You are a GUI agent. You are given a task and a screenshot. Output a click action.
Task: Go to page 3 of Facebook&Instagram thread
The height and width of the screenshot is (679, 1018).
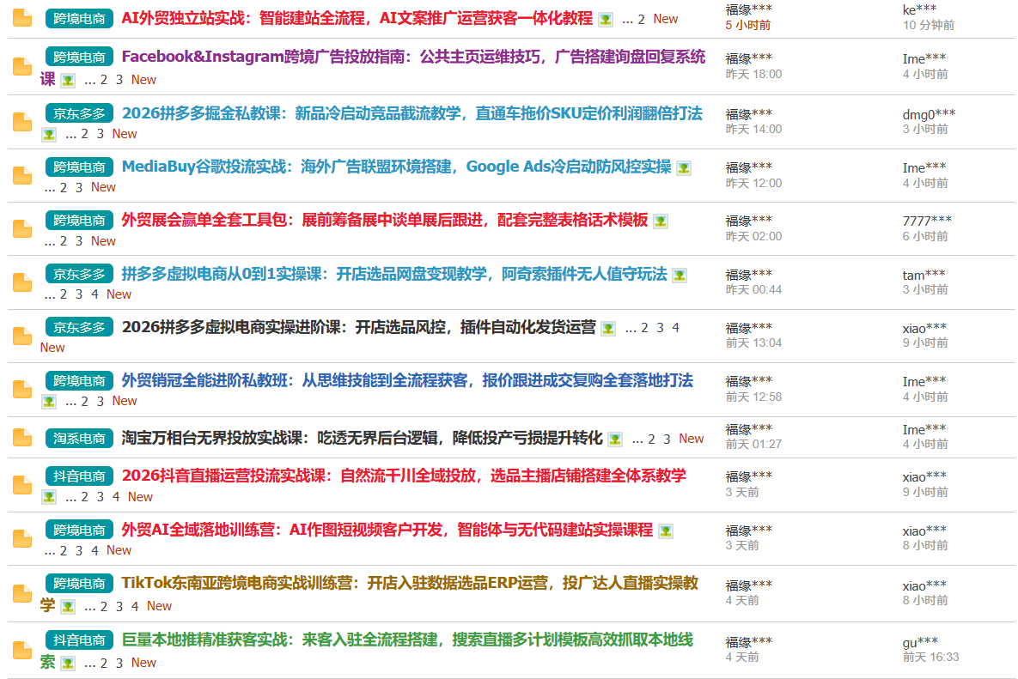(x=119, y=80)
